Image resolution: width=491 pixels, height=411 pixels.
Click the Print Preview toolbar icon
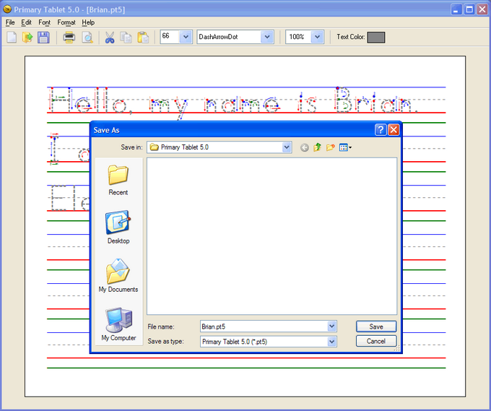click(86, 37)
